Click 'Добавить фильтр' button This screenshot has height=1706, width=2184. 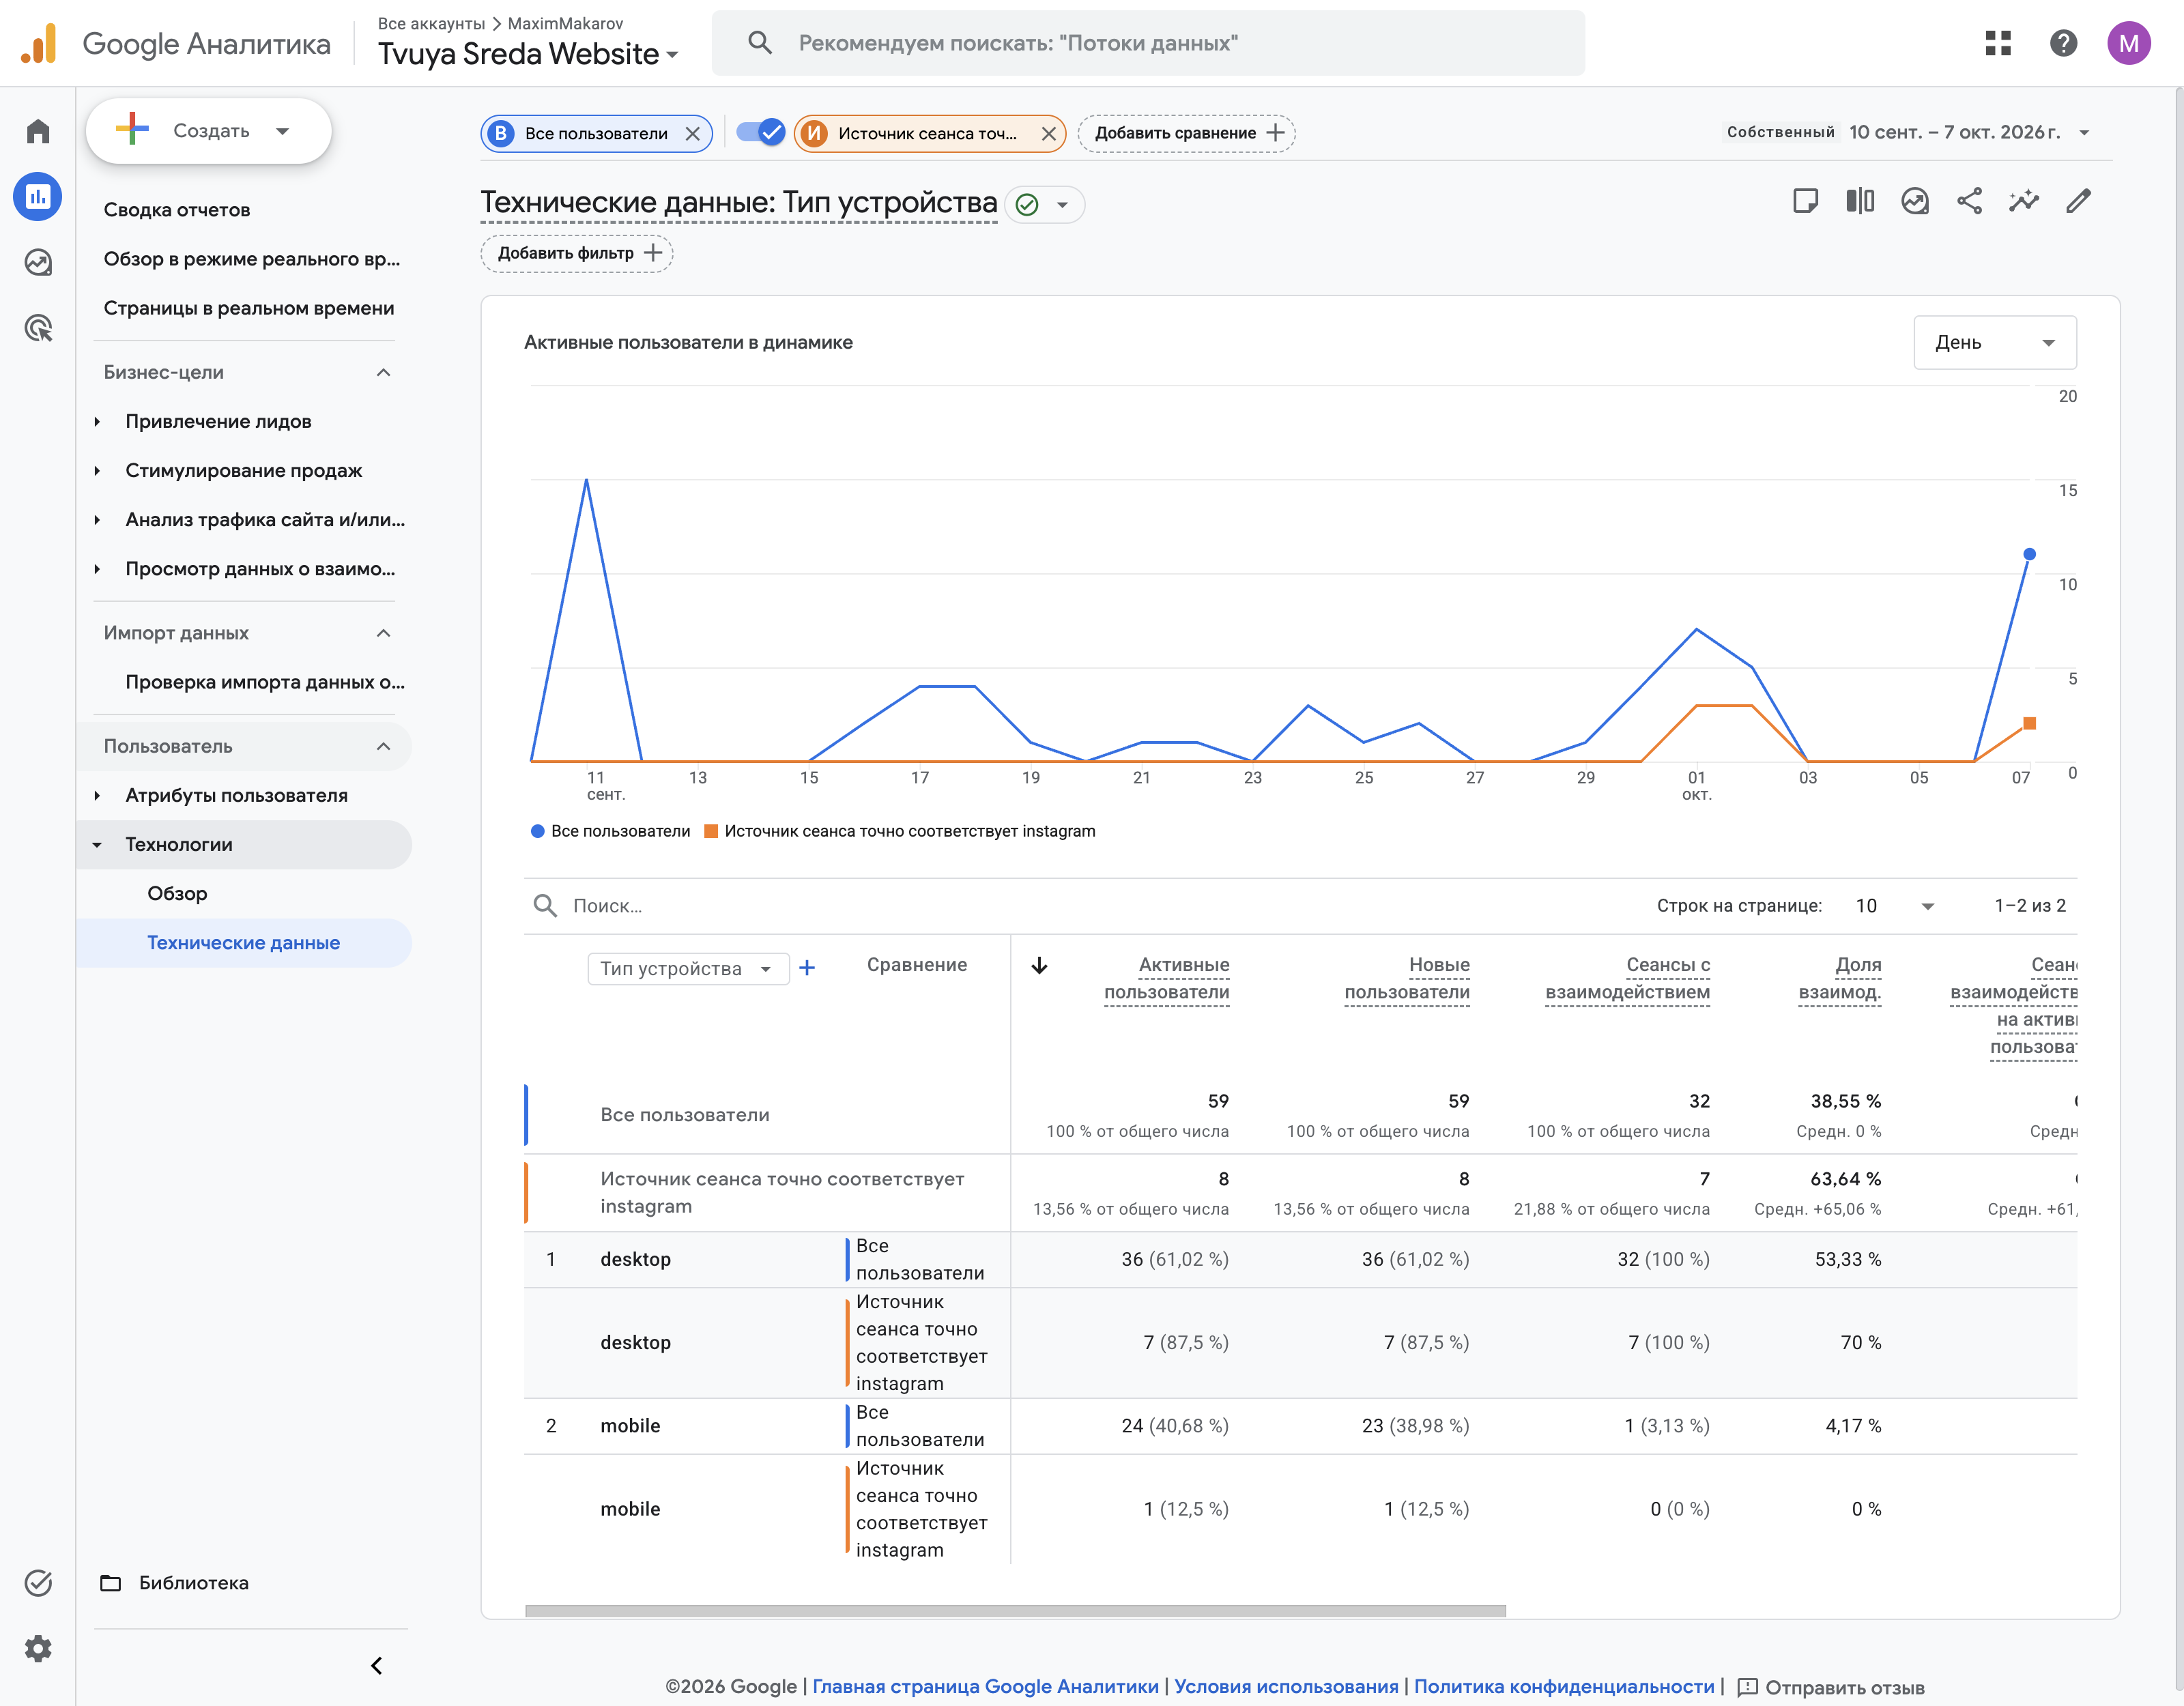[577, 253]
